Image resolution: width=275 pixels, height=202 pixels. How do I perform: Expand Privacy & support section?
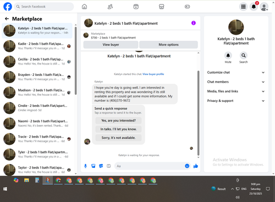pyautogui.click(x=236, y=101)
